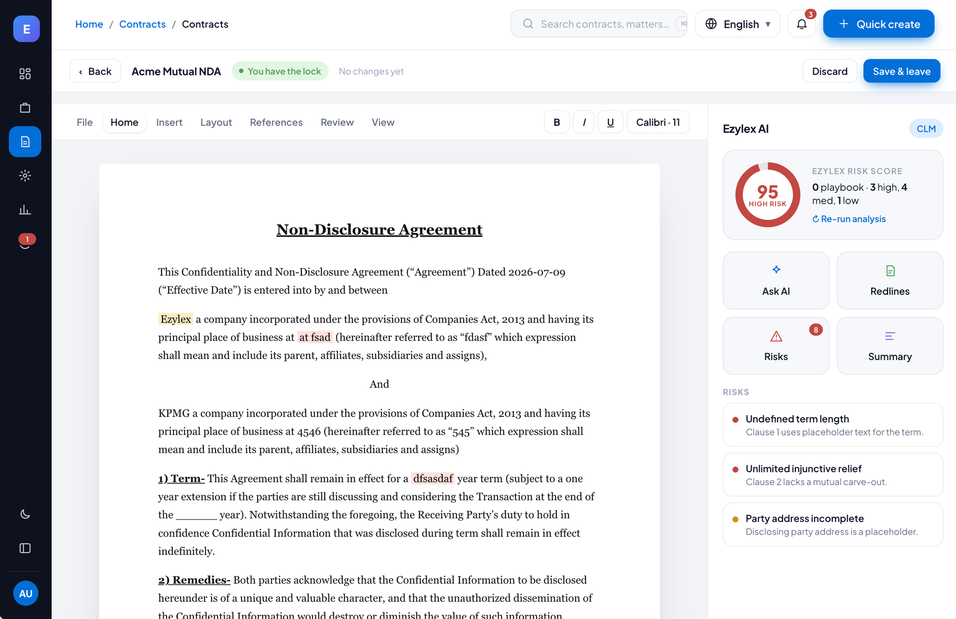
Task: Expand the English language dropdown arrow
Action: point(768,24)
